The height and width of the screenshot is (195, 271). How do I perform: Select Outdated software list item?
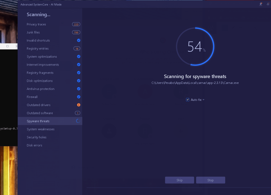point(50,113)
